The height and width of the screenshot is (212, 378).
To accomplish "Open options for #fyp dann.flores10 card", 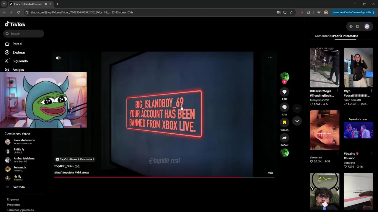I will [x=372, y=91].
